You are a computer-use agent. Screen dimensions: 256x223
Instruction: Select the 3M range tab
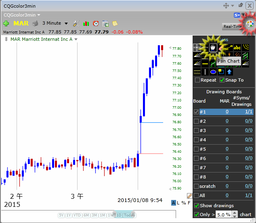click(x=94, y=215)
